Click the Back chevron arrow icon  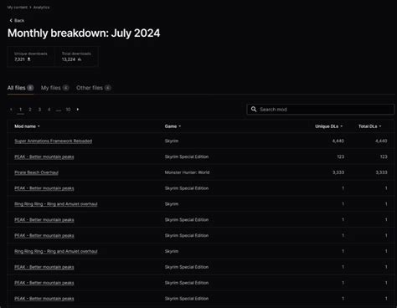[11, 20]
